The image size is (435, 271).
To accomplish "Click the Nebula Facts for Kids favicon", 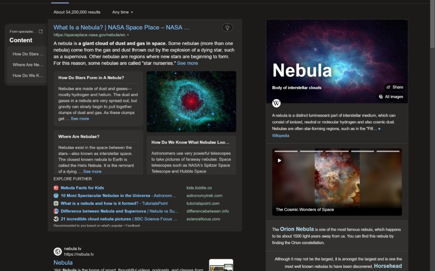I will click(56, 188).
